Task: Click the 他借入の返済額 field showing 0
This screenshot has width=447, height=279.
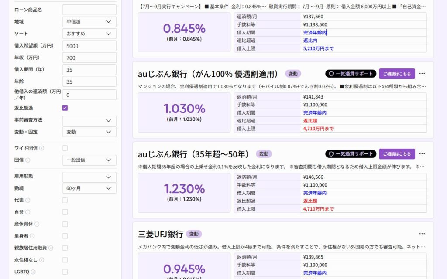Action: 89,95
